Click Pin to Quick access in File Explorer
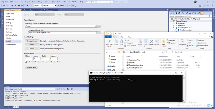 point(109,43)
